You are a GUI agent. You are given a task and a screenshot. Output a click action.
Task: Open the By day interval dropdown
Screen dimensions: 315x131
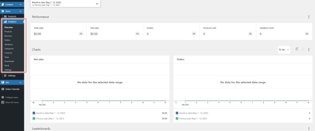coord(284,50)
